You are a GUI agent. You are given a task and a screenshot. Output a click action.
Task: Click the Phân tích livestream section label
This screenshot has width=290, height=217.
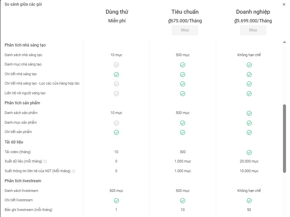[x=23, y=181]
